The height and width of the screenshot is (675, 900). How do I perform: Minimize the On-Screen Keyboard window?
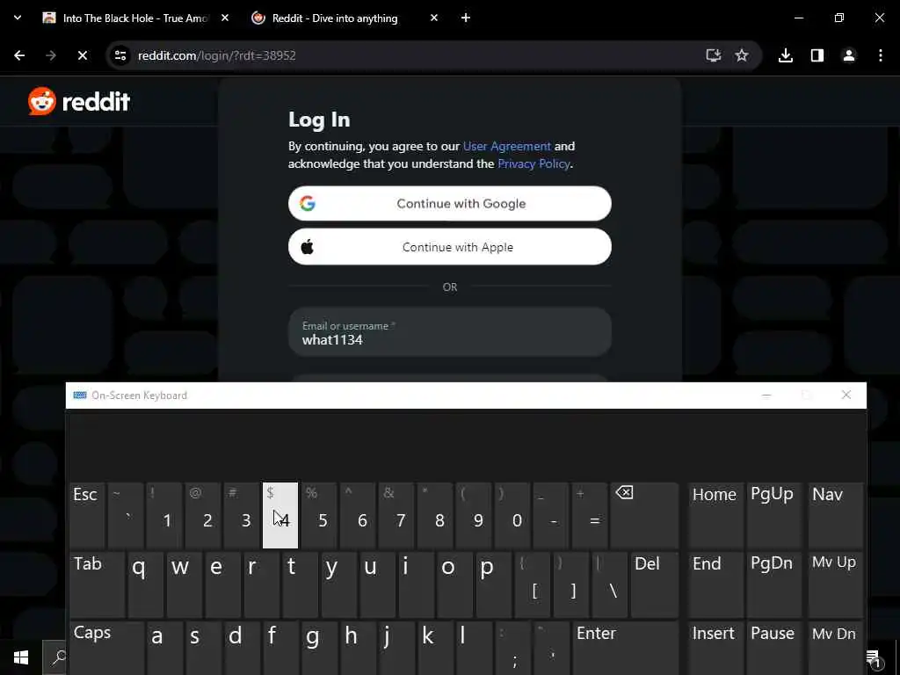[x=766, y=395]
